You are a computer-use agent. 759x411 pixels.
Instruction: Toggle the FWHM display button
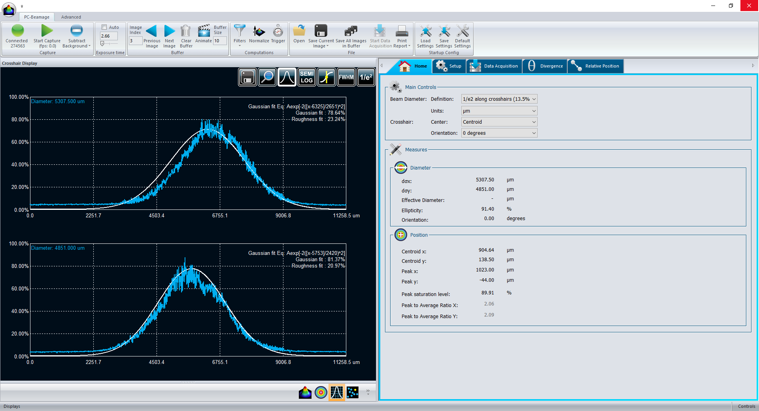[346, 77]
